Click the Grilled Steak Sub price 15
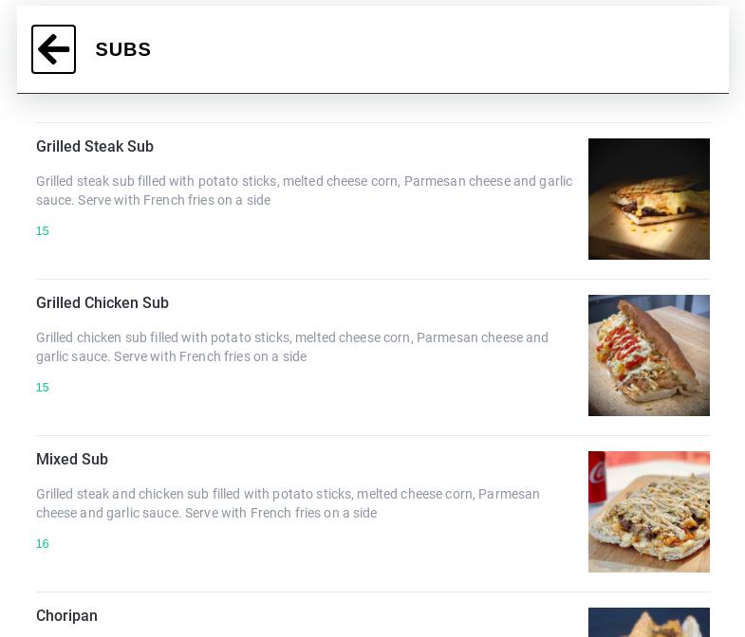 pos(43,231)
